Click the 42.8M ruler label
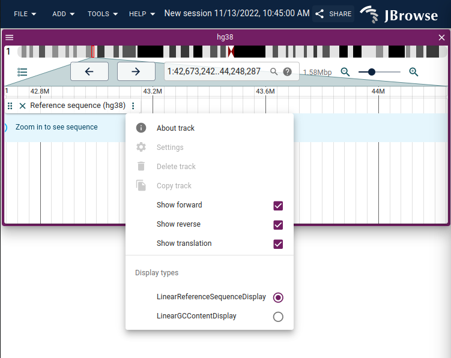 40,91
